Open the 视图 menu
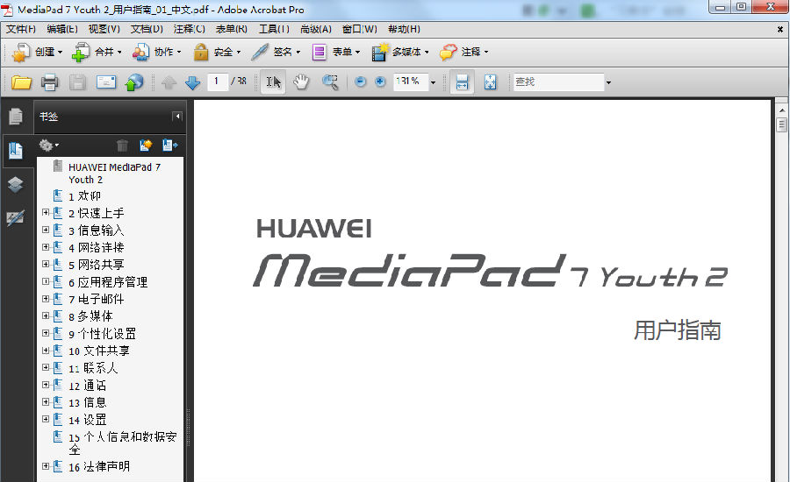Screen dimensions: 790x482 pos(104,29)
